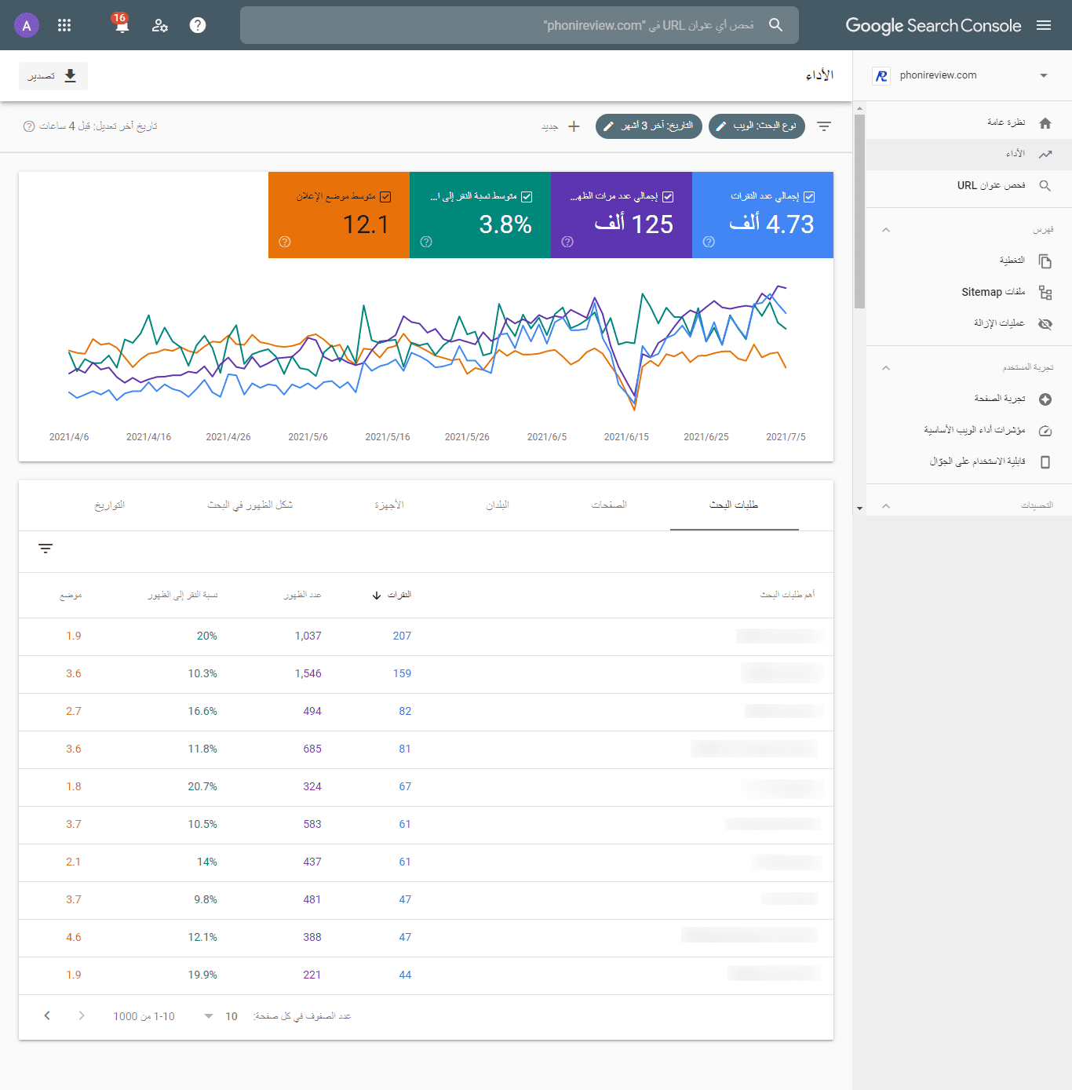This screenshot has width=1072, height=1090.
Task: Click the sidebar vertical scrollbar
Action: point(859,212)
